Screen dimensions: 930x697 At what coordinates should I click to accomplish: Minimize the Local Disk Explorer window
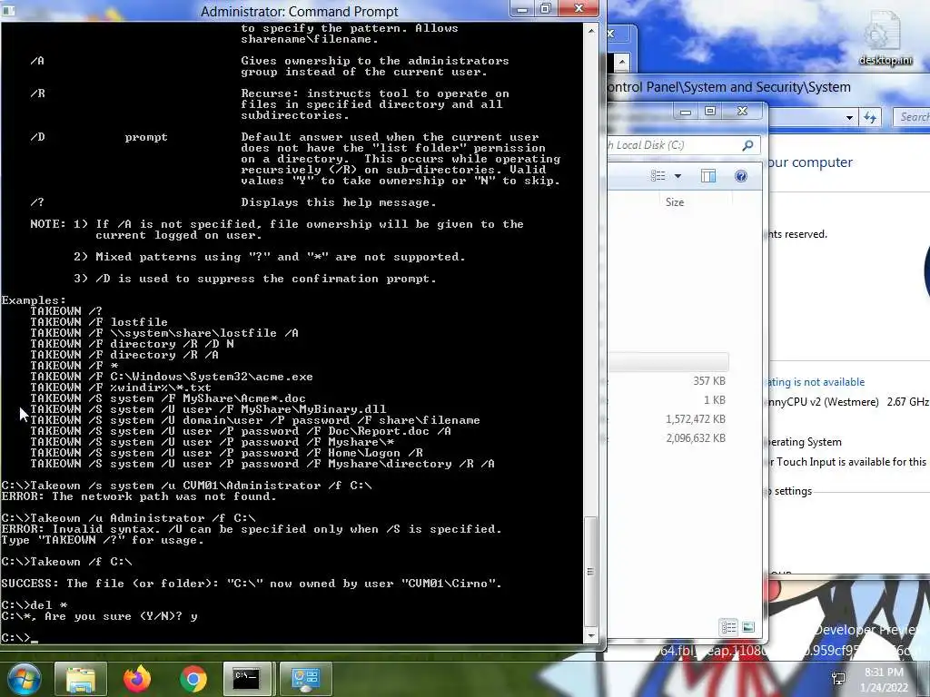[686, 112]
